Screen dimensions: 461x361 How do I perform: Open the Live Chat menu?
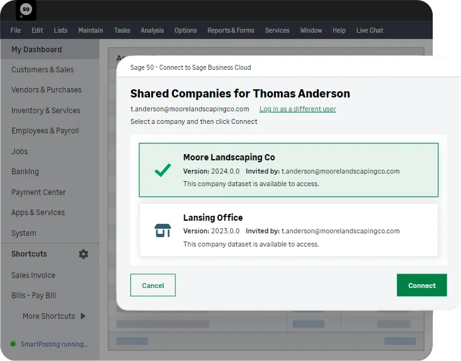[370, 31]
